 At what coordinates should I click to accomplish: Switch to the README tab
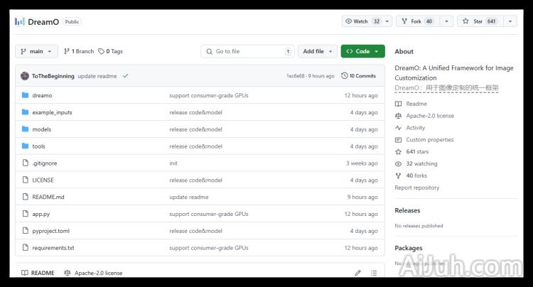pos(38,273)
